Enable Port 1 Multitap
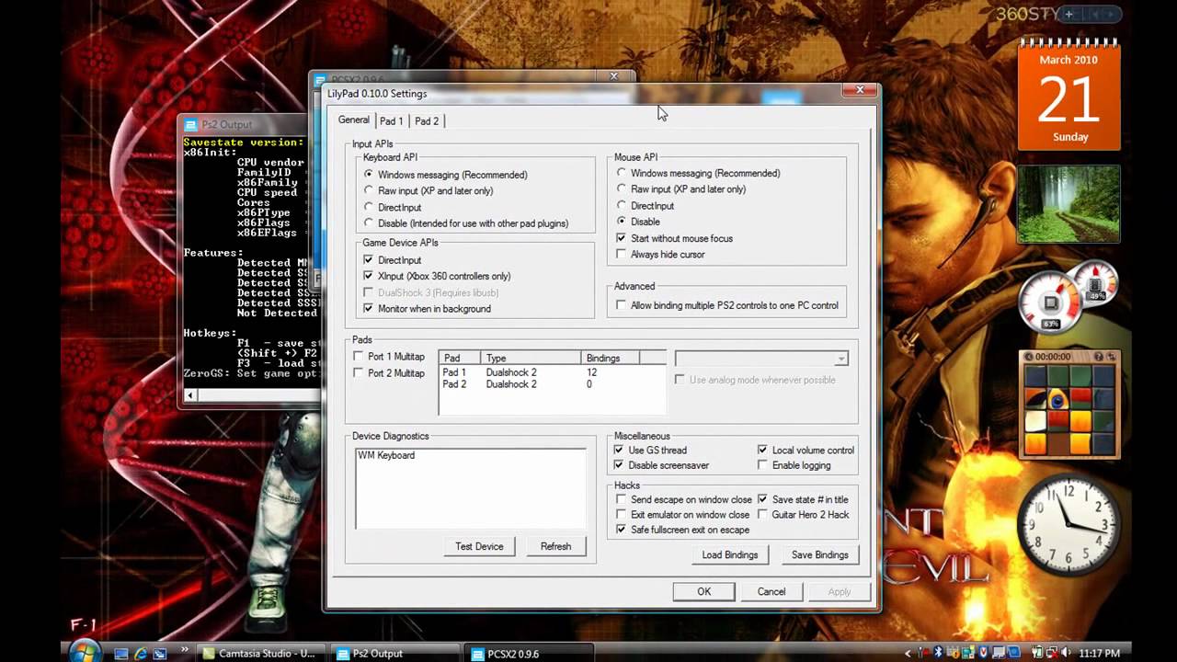 pyautogui.click(x=389, y=357)
